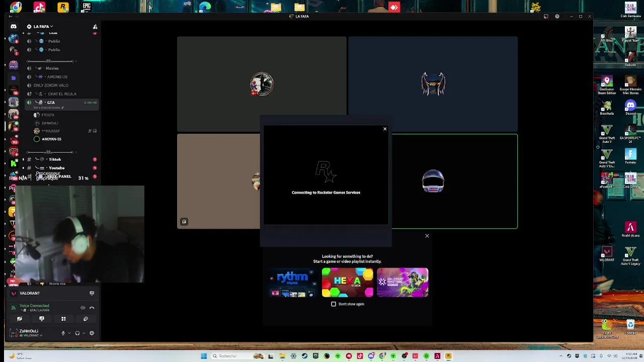Join the CHAT EL ROJLA voice channel
Image resolution: width=644 pixels, height=362 pixels.
tap(62, 94)
